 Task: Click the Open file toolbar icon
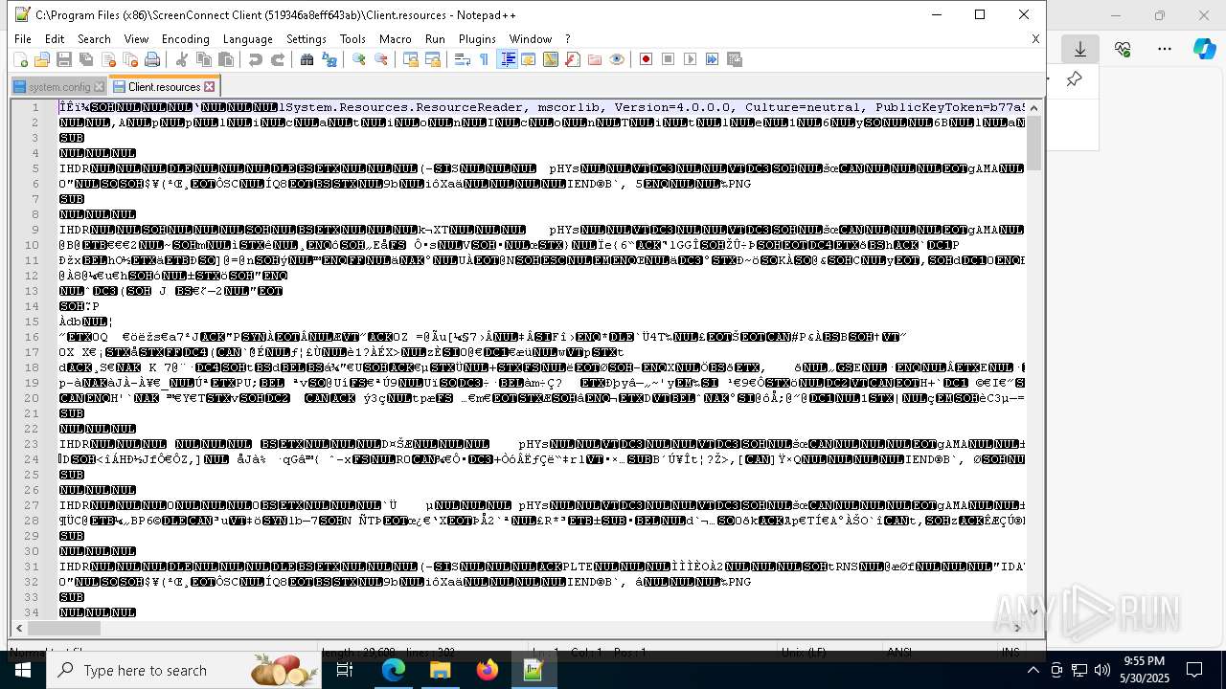coord(42,59)
